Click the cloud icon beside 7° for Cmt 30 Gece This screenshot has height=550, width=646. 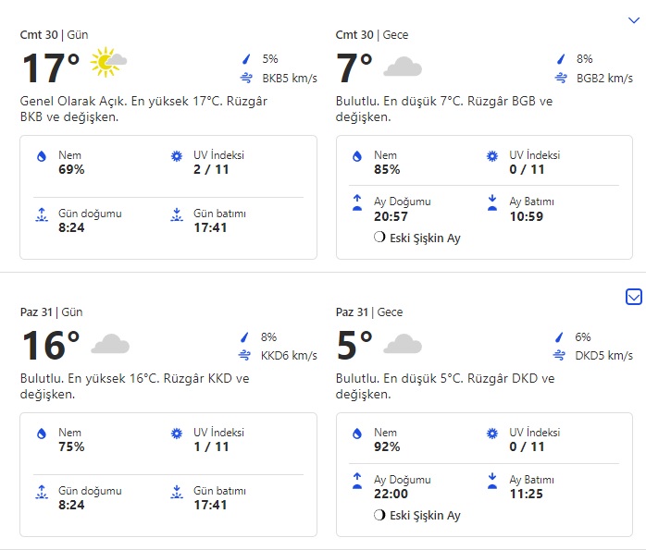point(403,67)
